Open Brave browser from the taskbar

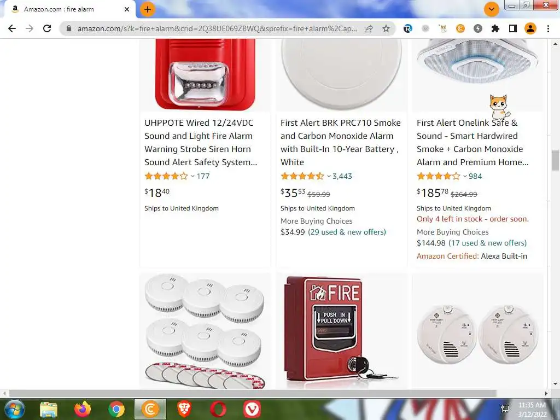[184, 409]
